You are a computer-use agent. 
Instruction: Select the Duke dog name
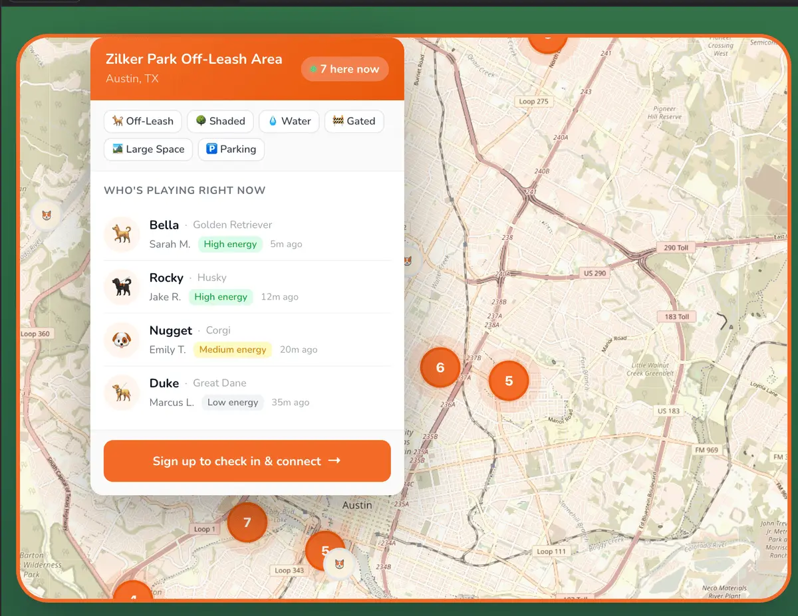point(164,383)
